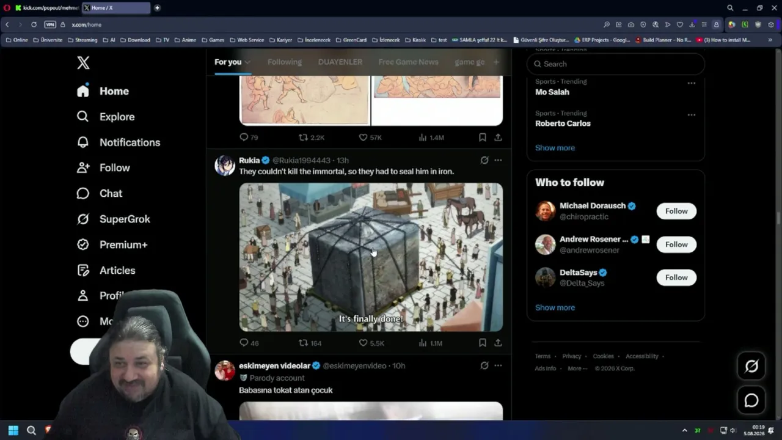The height and width of the screenshot is (440, 782).
Task: Go to Explore in the sidebar
Action: point(106,117)
